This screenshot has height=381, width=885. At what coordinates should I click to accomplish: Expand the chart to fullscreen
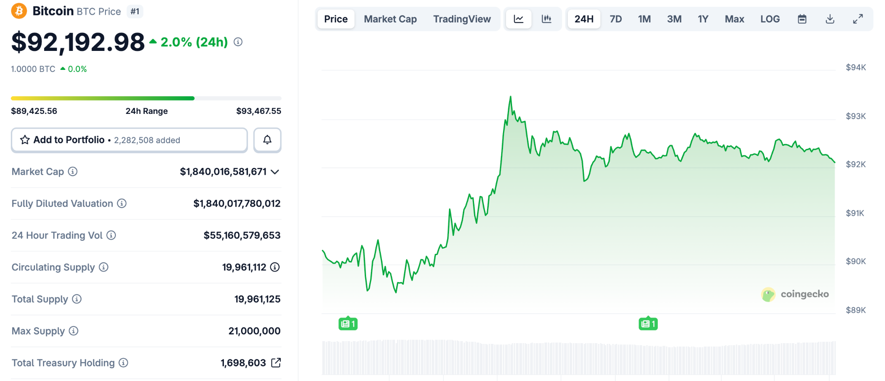[x=858, y=19]
